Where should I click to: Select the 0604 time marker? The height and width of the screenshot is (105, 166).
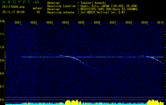click(x=65, y=23)
